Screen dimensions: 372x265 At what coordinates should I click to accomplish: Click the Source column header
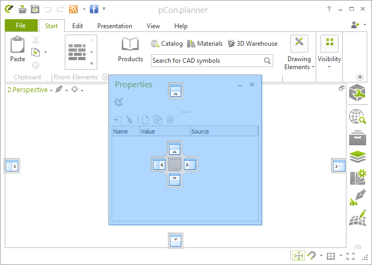(x=224, y=131)
